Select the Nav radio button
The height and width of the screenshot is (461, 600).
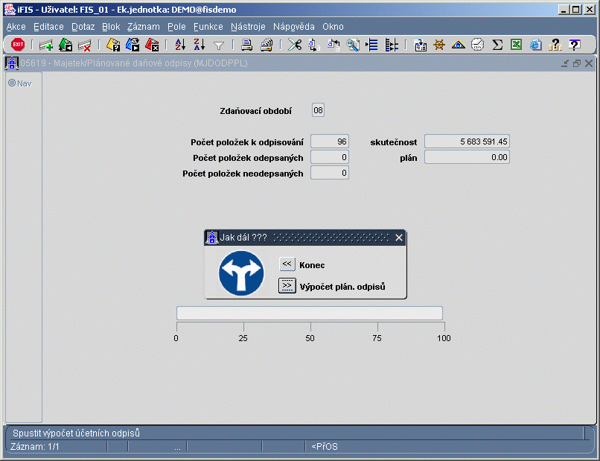point(12,83)
